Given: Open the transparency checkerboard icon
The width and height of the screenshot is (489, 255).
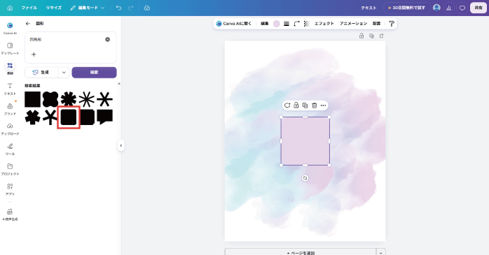Looking at the screenshot, I should 307,24.
